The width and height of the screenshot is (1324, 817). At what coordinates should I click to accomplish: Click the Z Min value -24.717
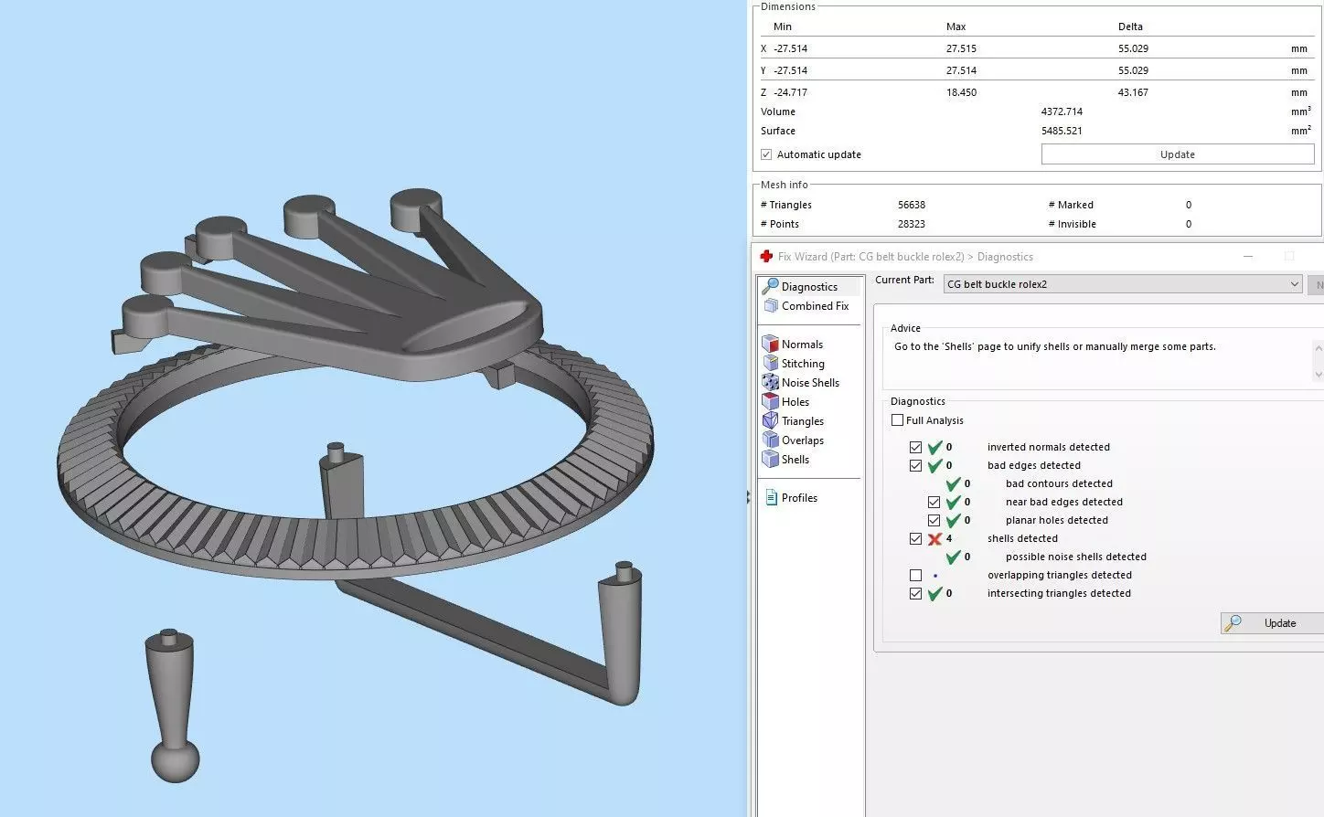click(791, 92)
